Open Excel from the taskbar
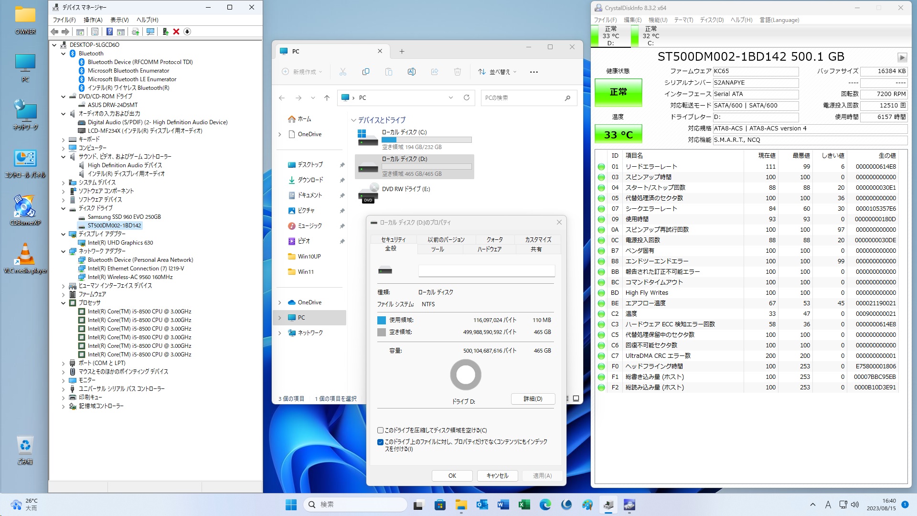The width and height of the screenshot is (917, 516). (524, 505)
